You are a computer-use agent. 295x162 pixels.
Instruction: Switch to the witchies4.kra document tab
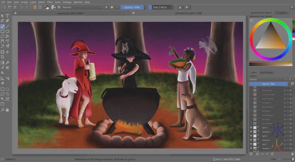tap(186, 13)
